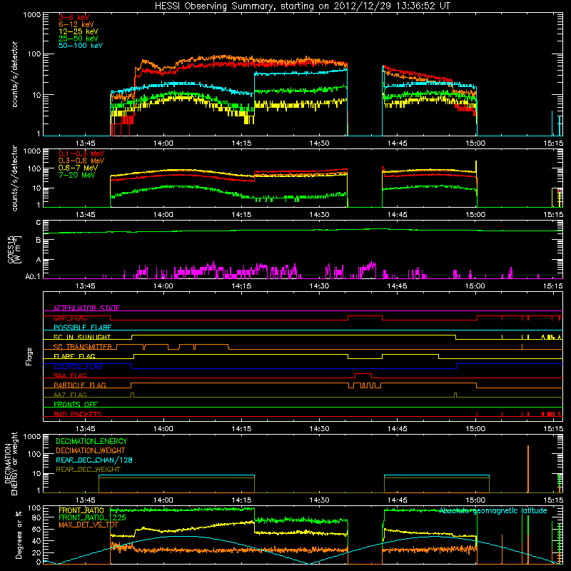Click the 14:45 tick label under the MeV plot
This screenshot has width=571, height=571.
click(398, 215)
